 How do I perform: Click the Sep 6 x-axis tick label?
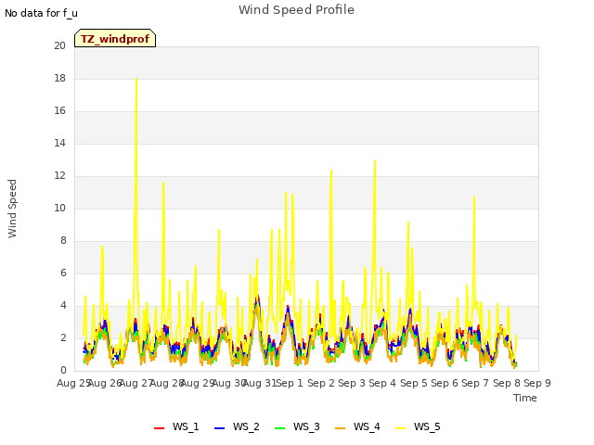tap(445, 383)
